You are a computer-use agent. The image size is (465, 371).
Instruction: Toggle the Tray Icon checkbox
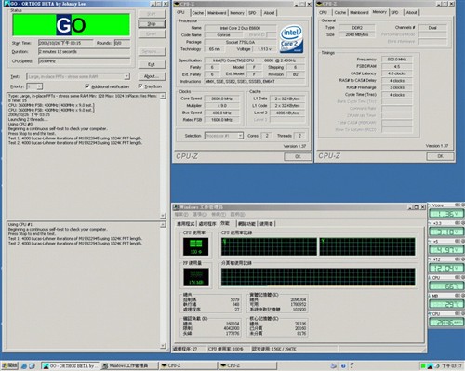pyautogui.click(x=140, y=86)
